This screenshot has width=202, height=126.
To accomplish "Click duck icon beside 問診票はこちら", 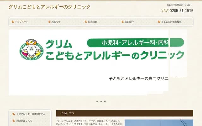I will [x=14, y=121].
